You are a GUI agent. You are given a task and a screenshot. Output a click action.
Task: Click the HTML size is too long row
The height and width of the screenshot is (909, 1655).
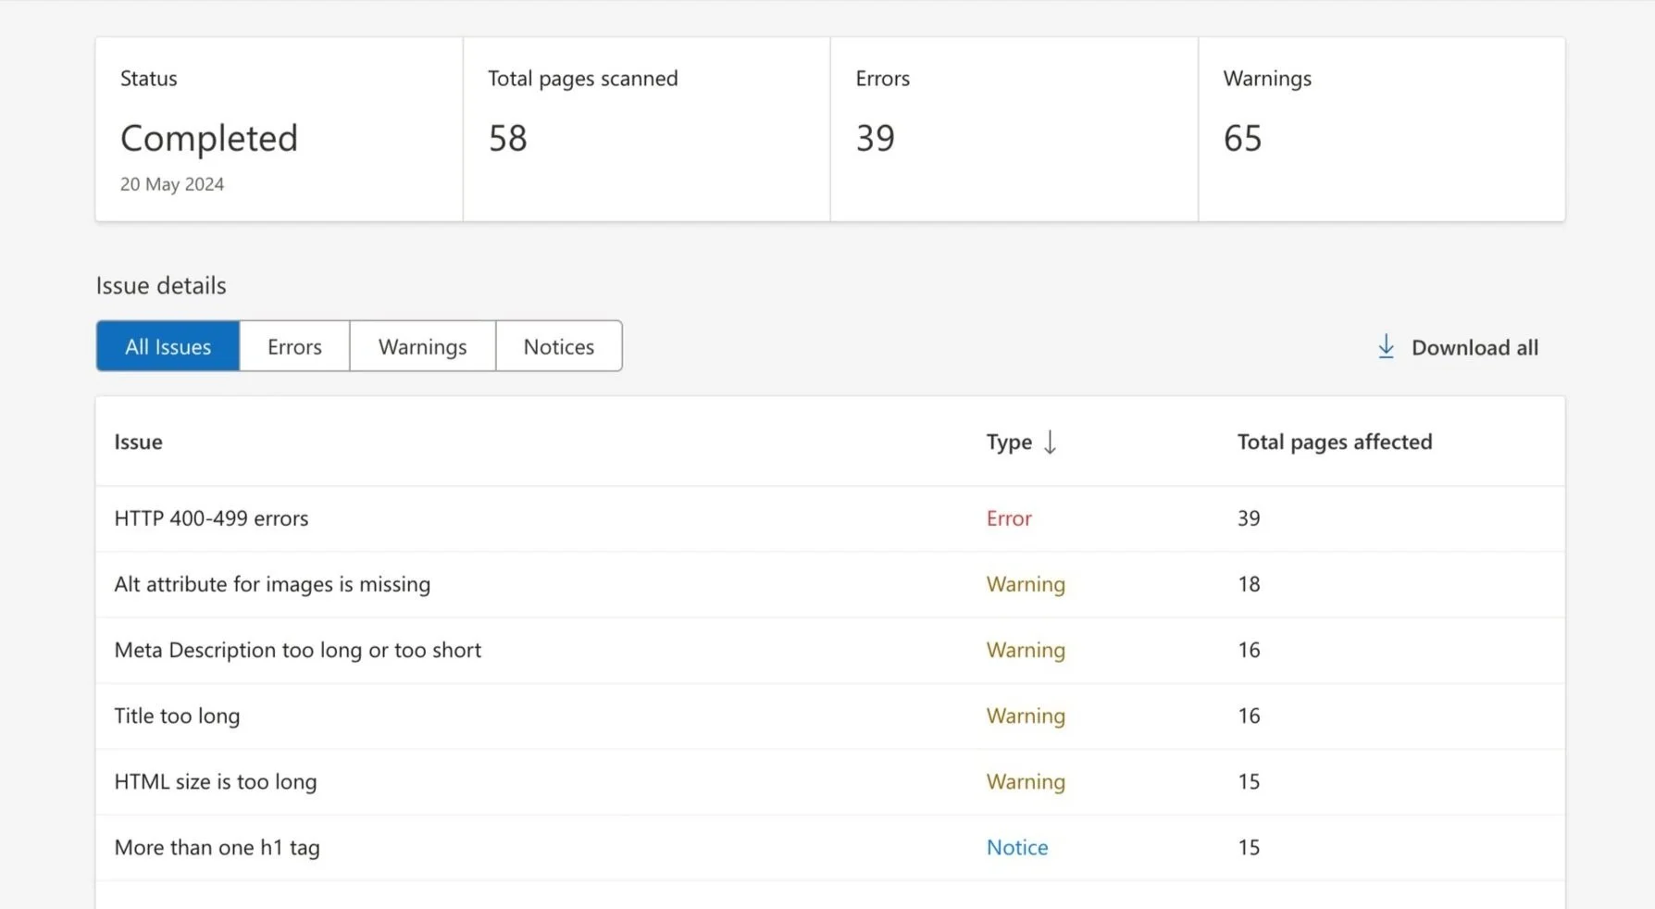215,781
